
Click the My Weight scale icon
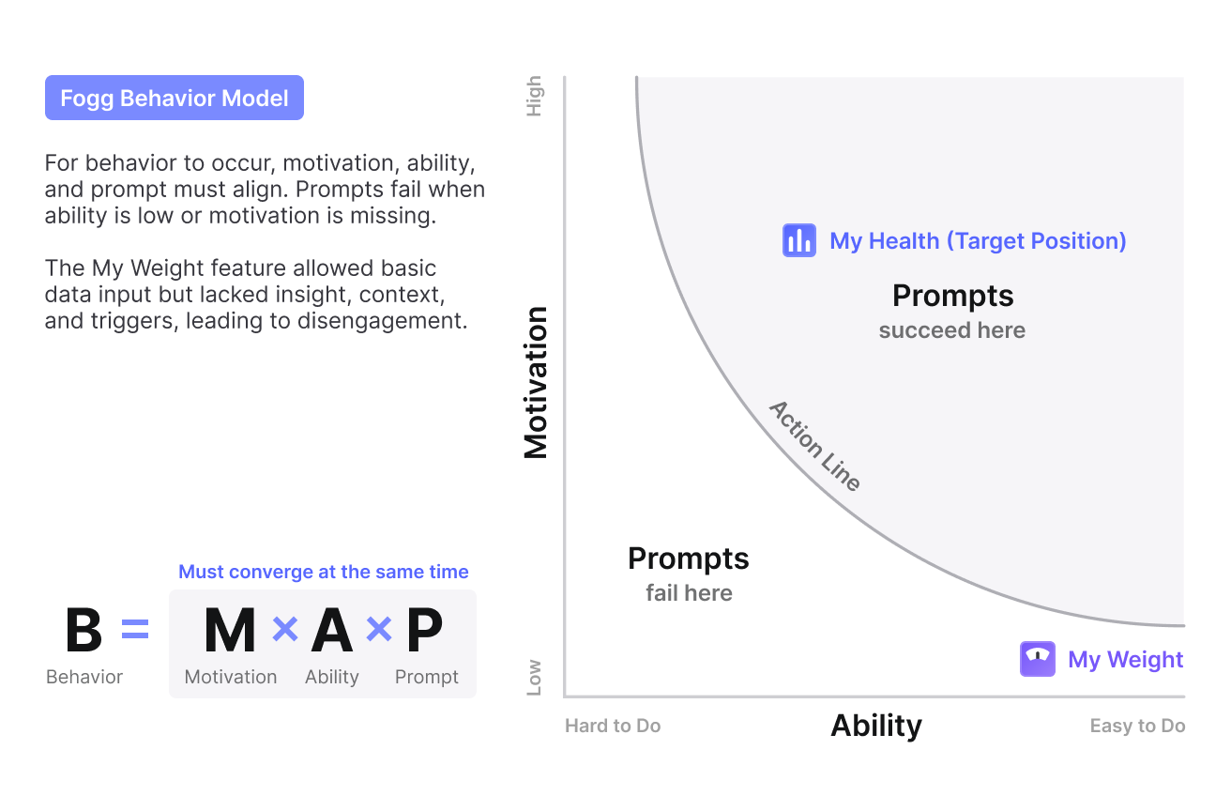pyautogui.click(x=1038, y=659)
